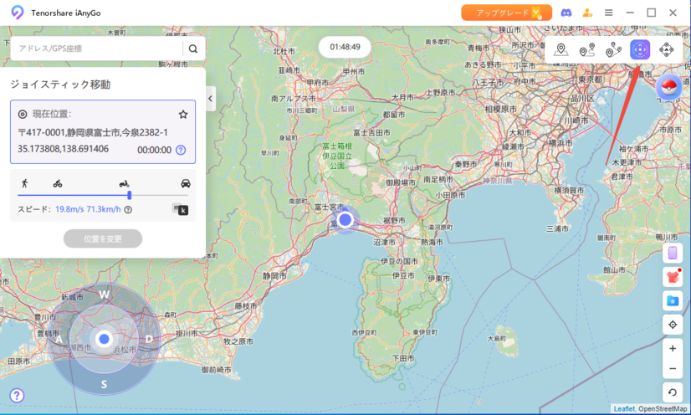Select the walking speed preset

[x=24, y=183]
